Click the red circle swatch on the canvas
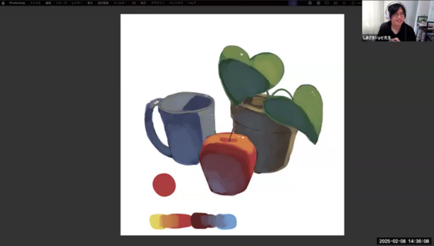The image size is (434, 246). (164, 185)
